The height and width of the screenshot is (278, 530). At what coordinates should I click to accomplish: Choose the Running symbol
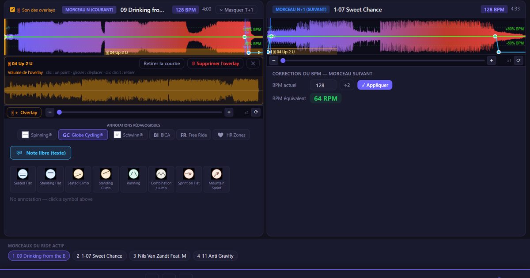click(x=133, y=179)
